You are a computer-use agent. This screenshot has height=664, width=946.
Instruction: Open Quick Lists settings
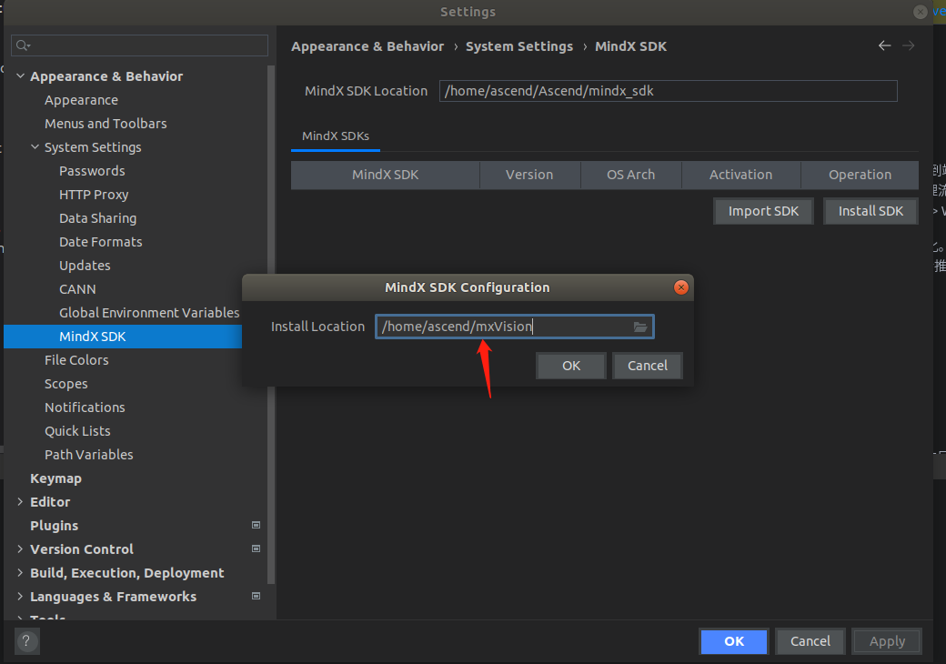coord(77,430)
